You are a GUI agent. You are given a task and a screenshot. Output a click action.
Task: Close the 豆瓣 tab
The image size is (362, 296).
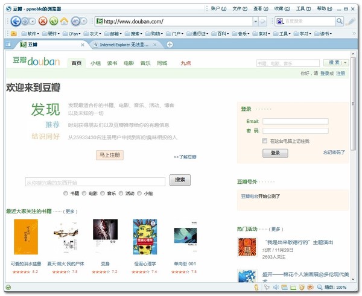(83, 45)
